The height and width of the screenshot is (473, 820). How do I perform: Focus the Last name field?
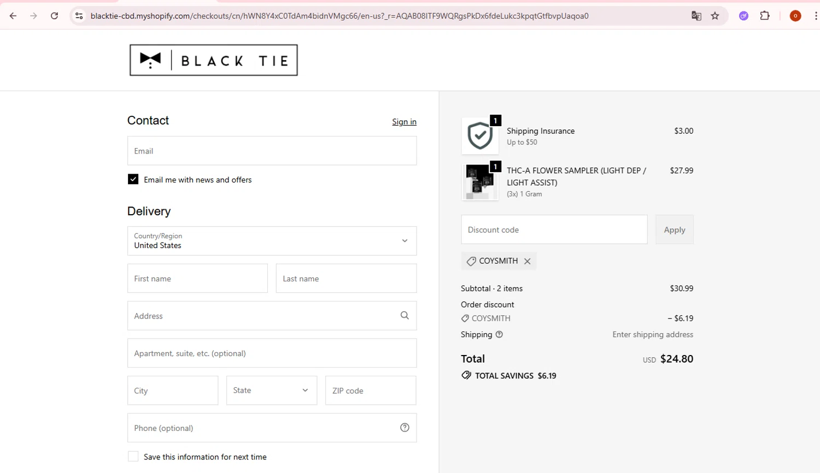click(x=346, y=279)
